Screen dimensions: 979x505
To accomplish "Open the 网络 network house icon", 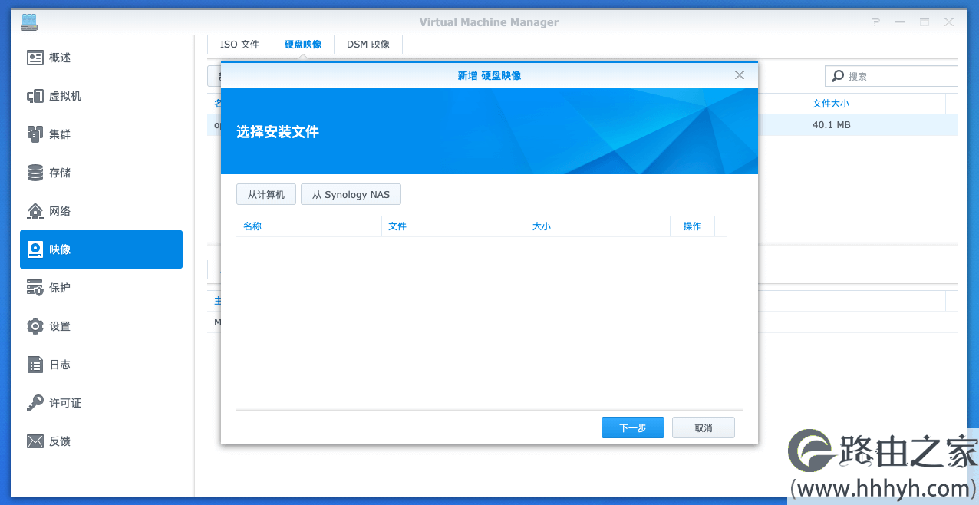I will (35, 211).
